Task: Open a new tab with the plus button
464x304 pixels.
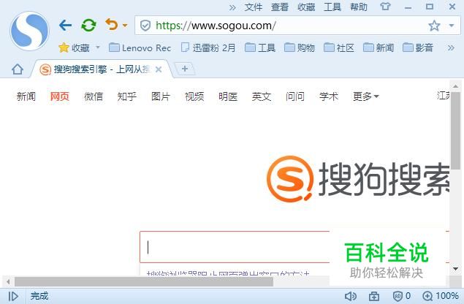Action: 185,69
